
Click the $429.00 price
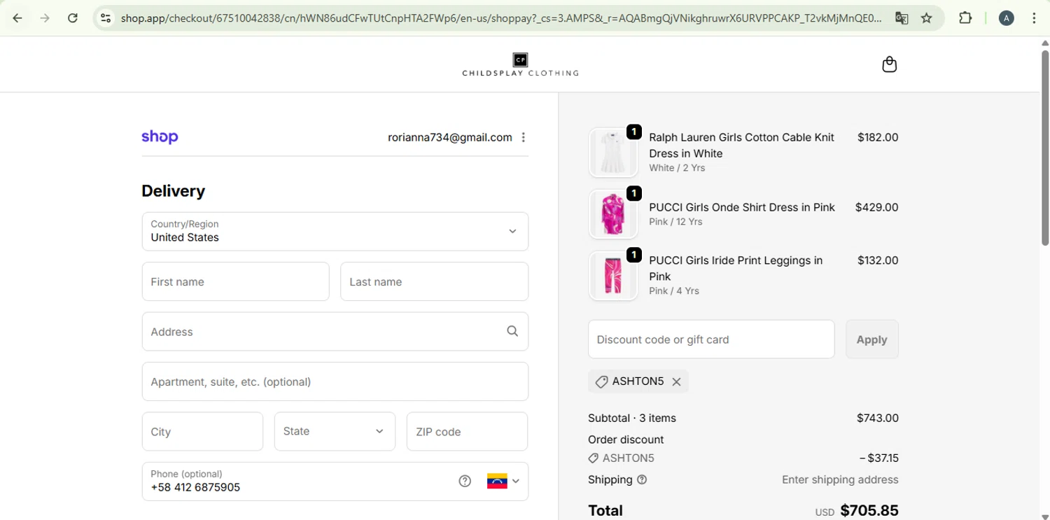click(x=876, y=208)
